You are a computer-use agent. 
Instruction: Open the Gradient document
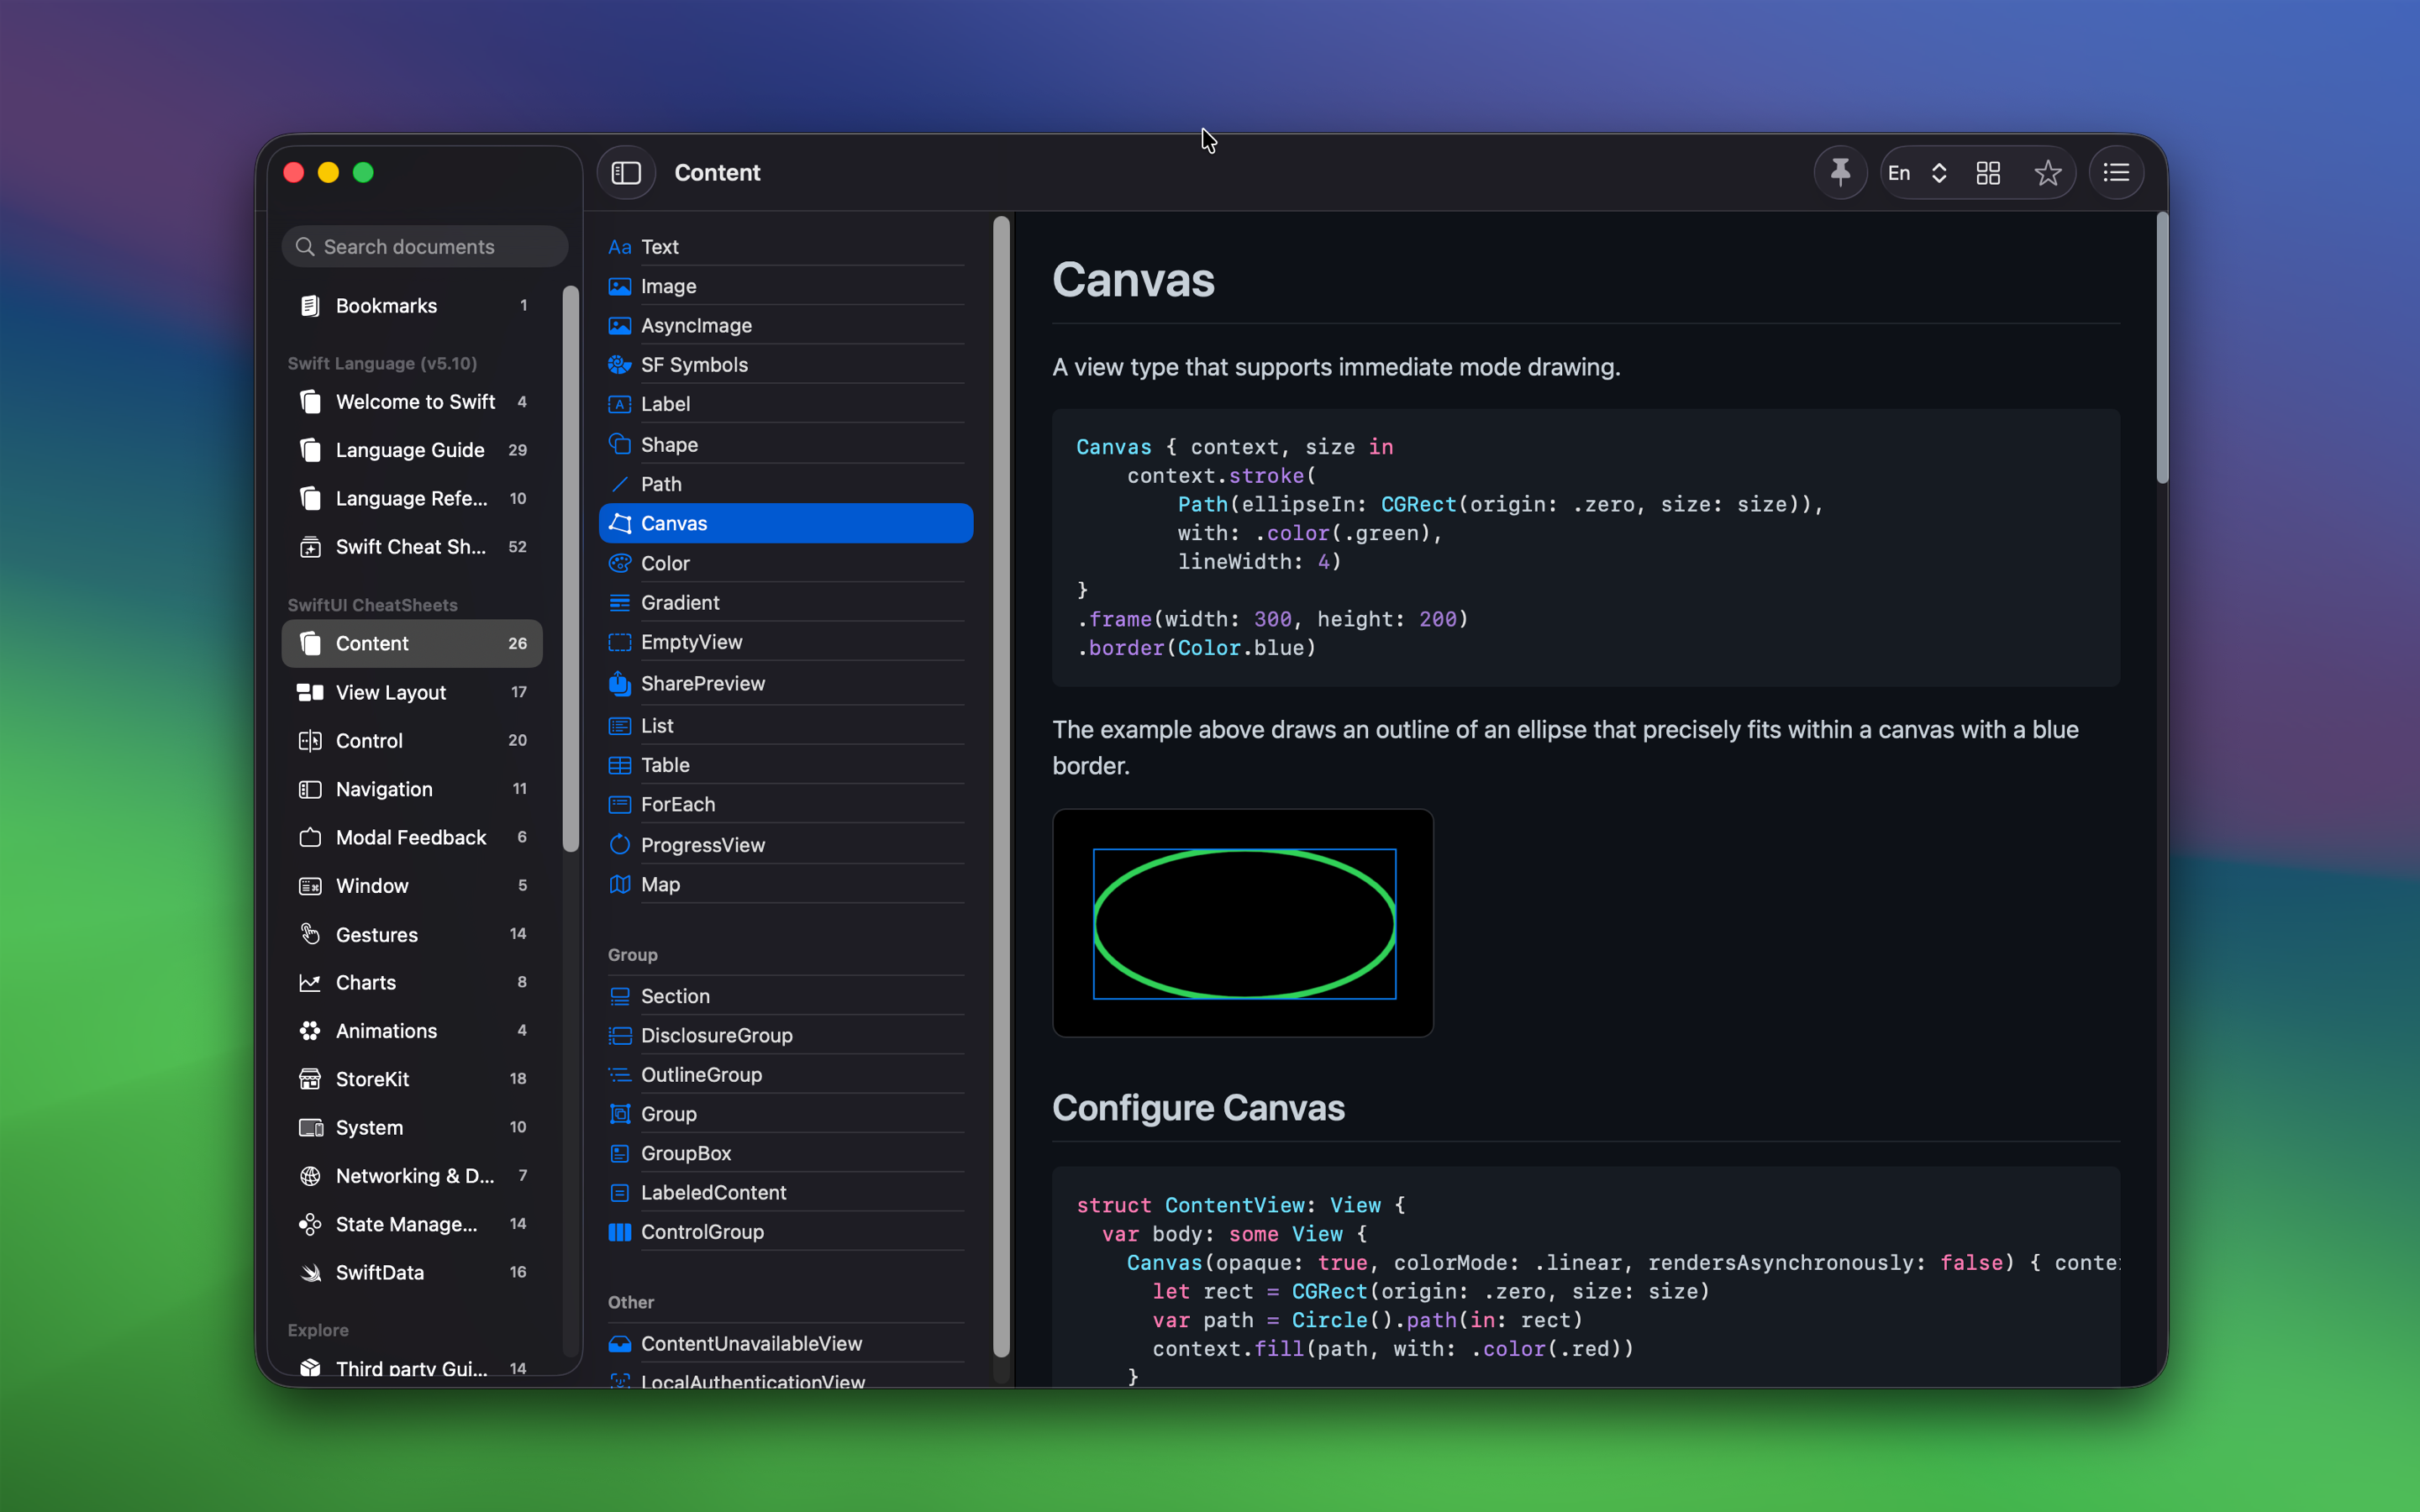coord(680,603)
